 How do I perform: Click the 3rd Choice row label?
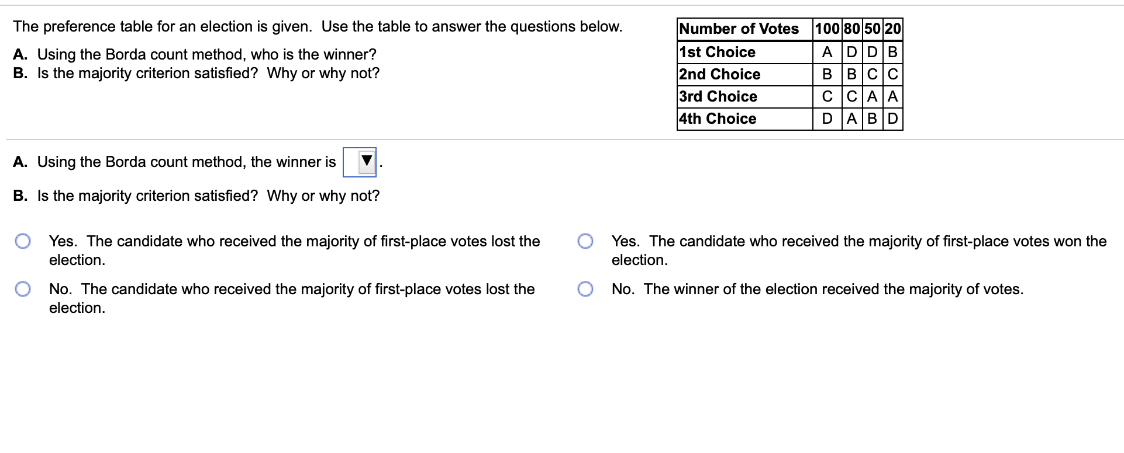tap(718, 97)
